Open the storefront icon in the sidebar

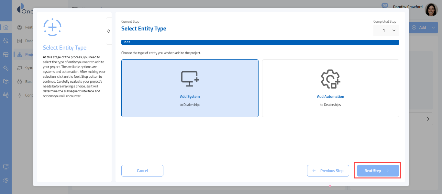tap(6, 54)
